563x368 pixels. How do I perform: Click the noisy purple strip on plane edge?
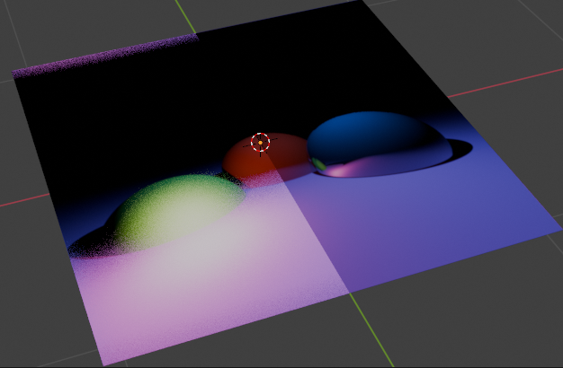(x=105, y=57)
